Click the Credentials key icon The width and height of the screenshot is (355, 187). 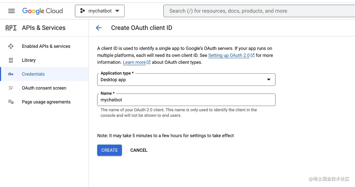[11, 74]
